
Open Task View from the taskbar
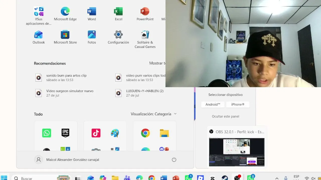coord(78,178)
